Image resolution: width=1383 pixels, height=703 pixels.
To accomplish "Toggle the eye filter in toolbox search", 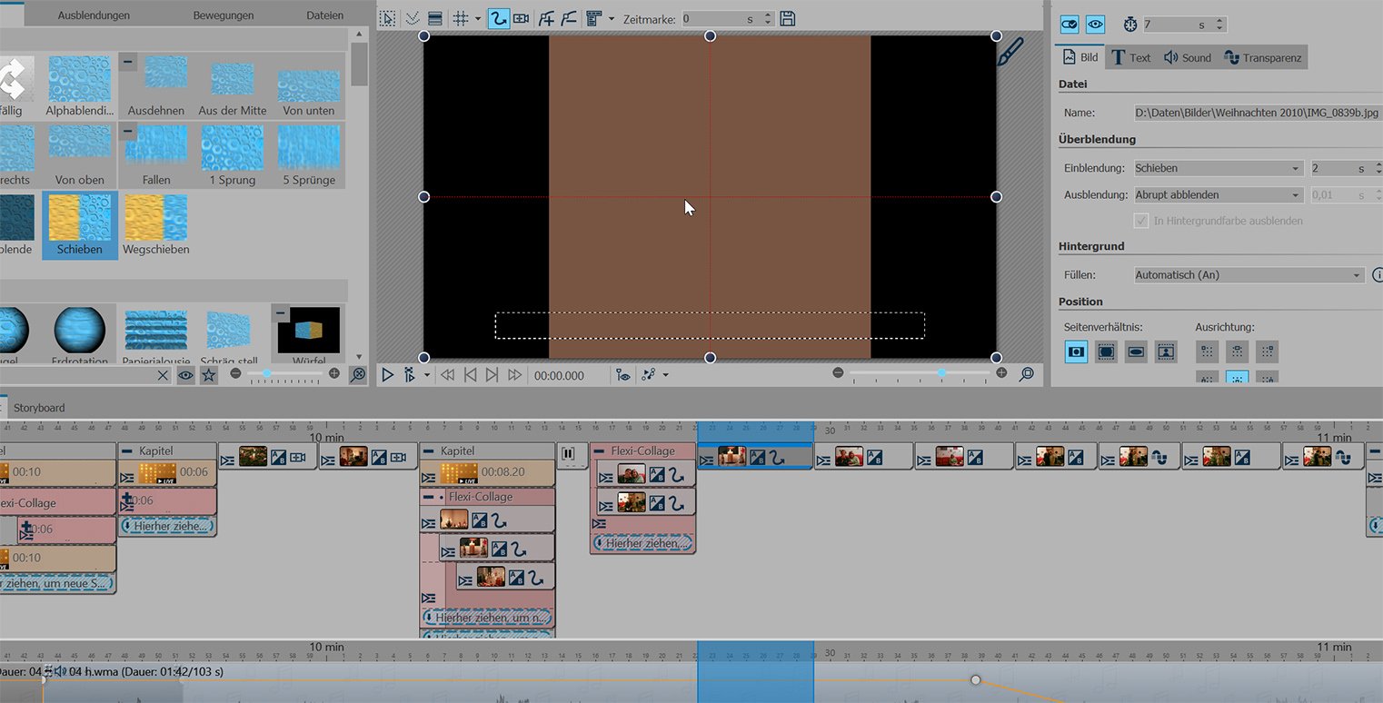I will pyautogui.click(x=186, y=374).
